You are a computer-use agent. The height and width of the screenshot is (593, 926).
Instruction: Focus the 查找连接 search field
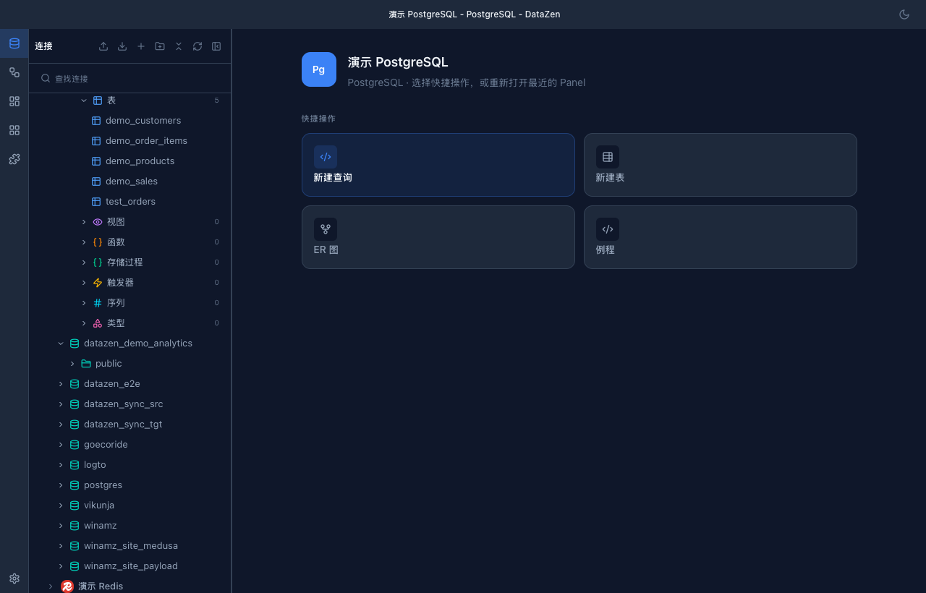(x=130, y=78)
